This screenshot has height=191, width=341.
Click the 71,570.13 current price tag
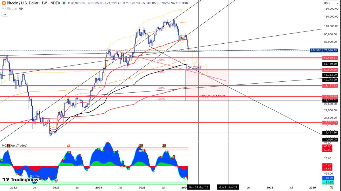tap(330, 50)
